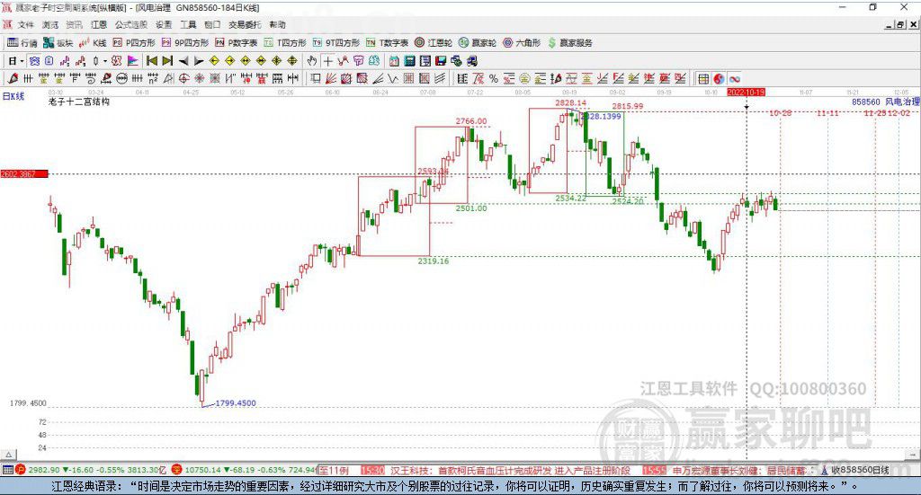Click the 板块 toolbar button

pos(58,43)
